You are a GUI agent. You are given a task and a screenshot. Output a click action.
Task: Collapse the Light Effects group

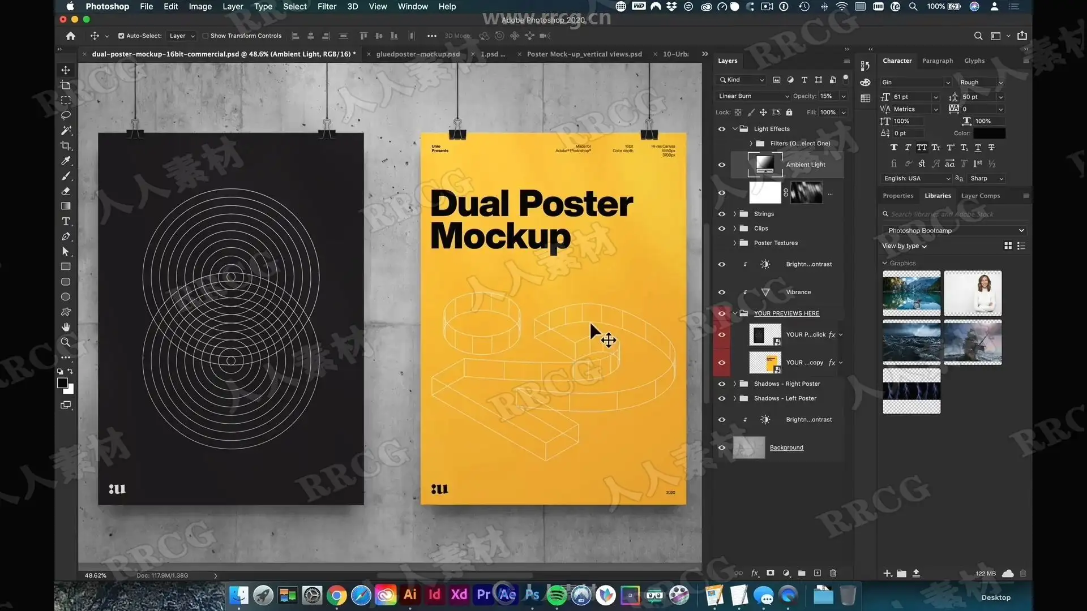coord(735,129)
